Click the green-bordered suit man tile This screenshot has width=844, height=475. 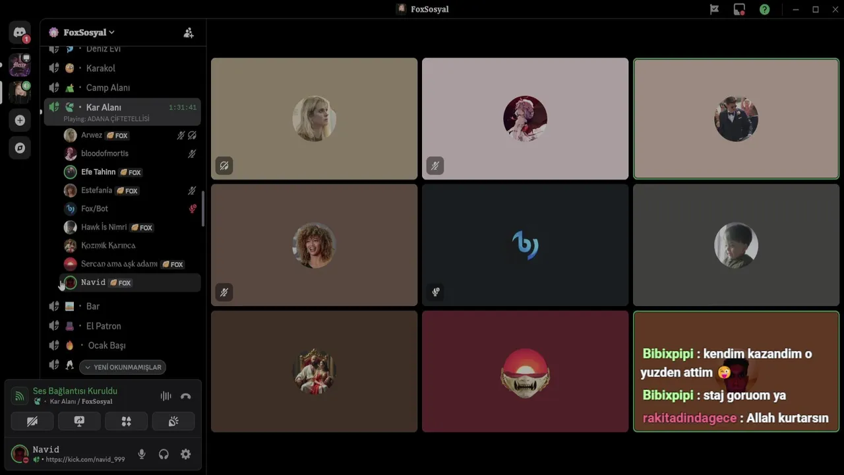coord(737,119)
